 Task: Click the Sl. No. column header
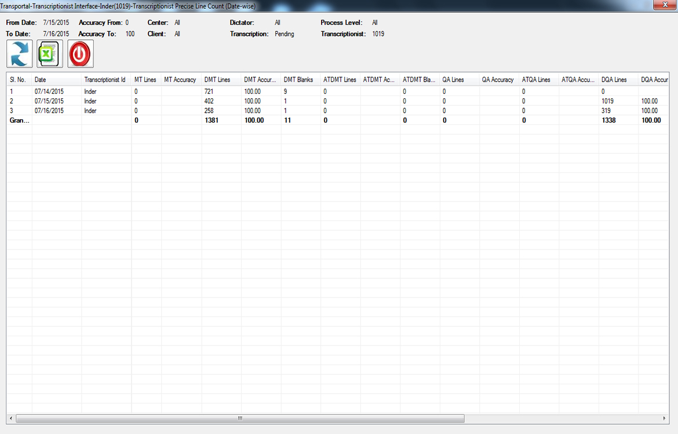19,80
